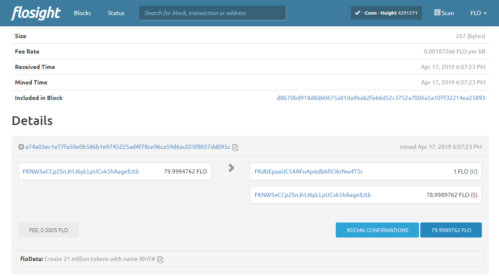Open the transaction ID a74a03ec link
The width and height of the screenshot is (499, 276).
click(128, 147)
